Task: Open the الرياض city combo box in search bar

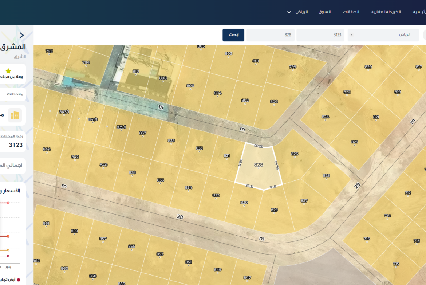Action: [x=383, y=35]
